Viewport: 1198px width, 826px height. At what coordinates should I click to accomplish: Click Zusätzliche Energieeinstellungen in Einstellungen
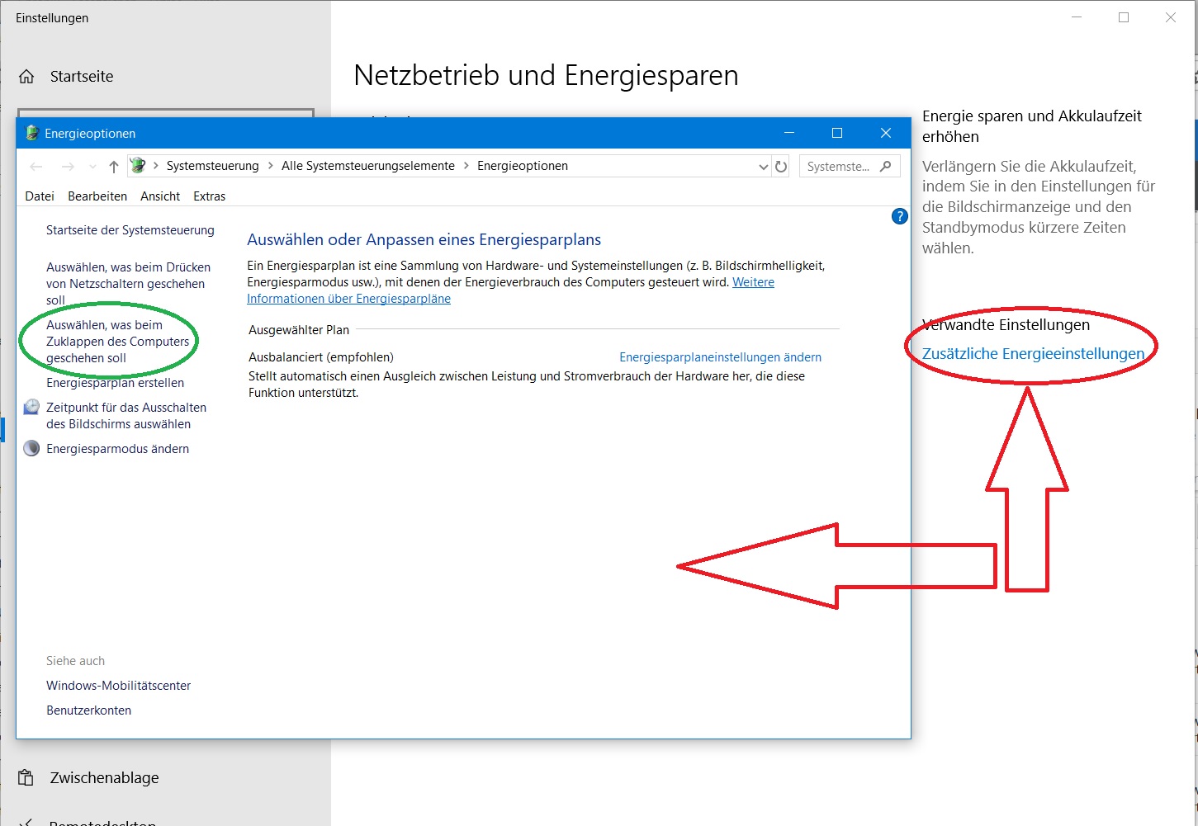coord(1033,354)
